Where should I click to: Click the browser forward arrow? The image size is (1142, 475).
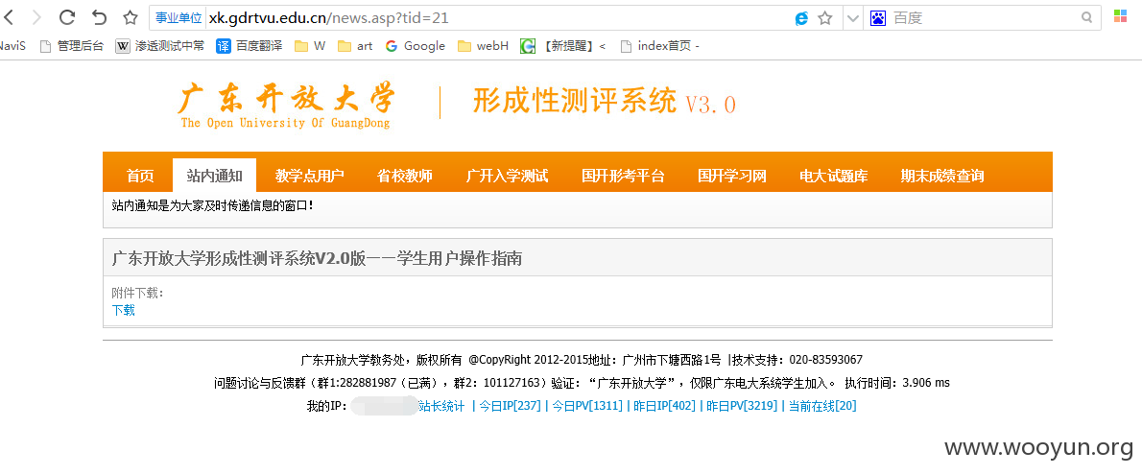pos(37,18)
